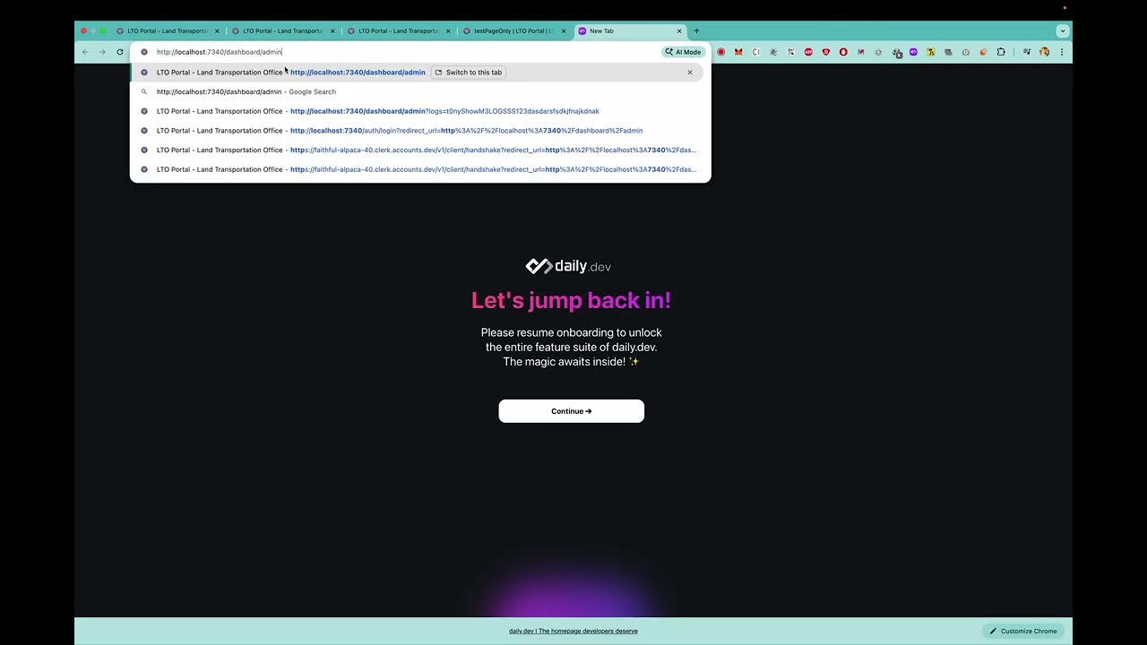Open Customize Chrome
This screenshot has height=645, width=1147.
point(1022,631)
